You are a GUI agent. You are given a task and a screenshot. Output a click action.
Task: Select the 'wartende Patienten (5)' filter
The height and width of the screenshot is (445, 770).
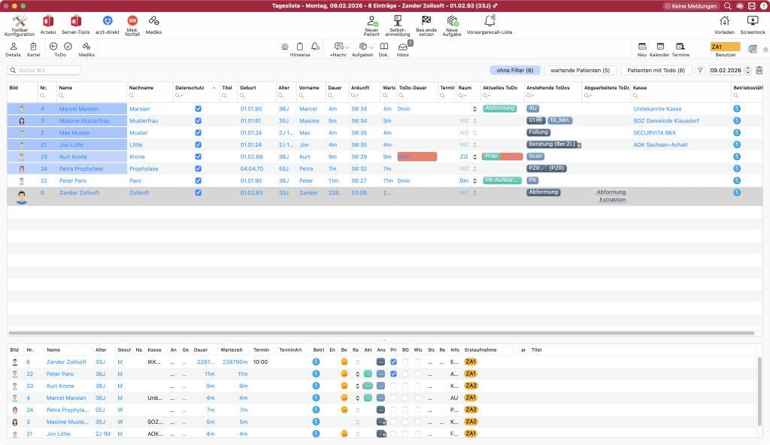point(579,71)
